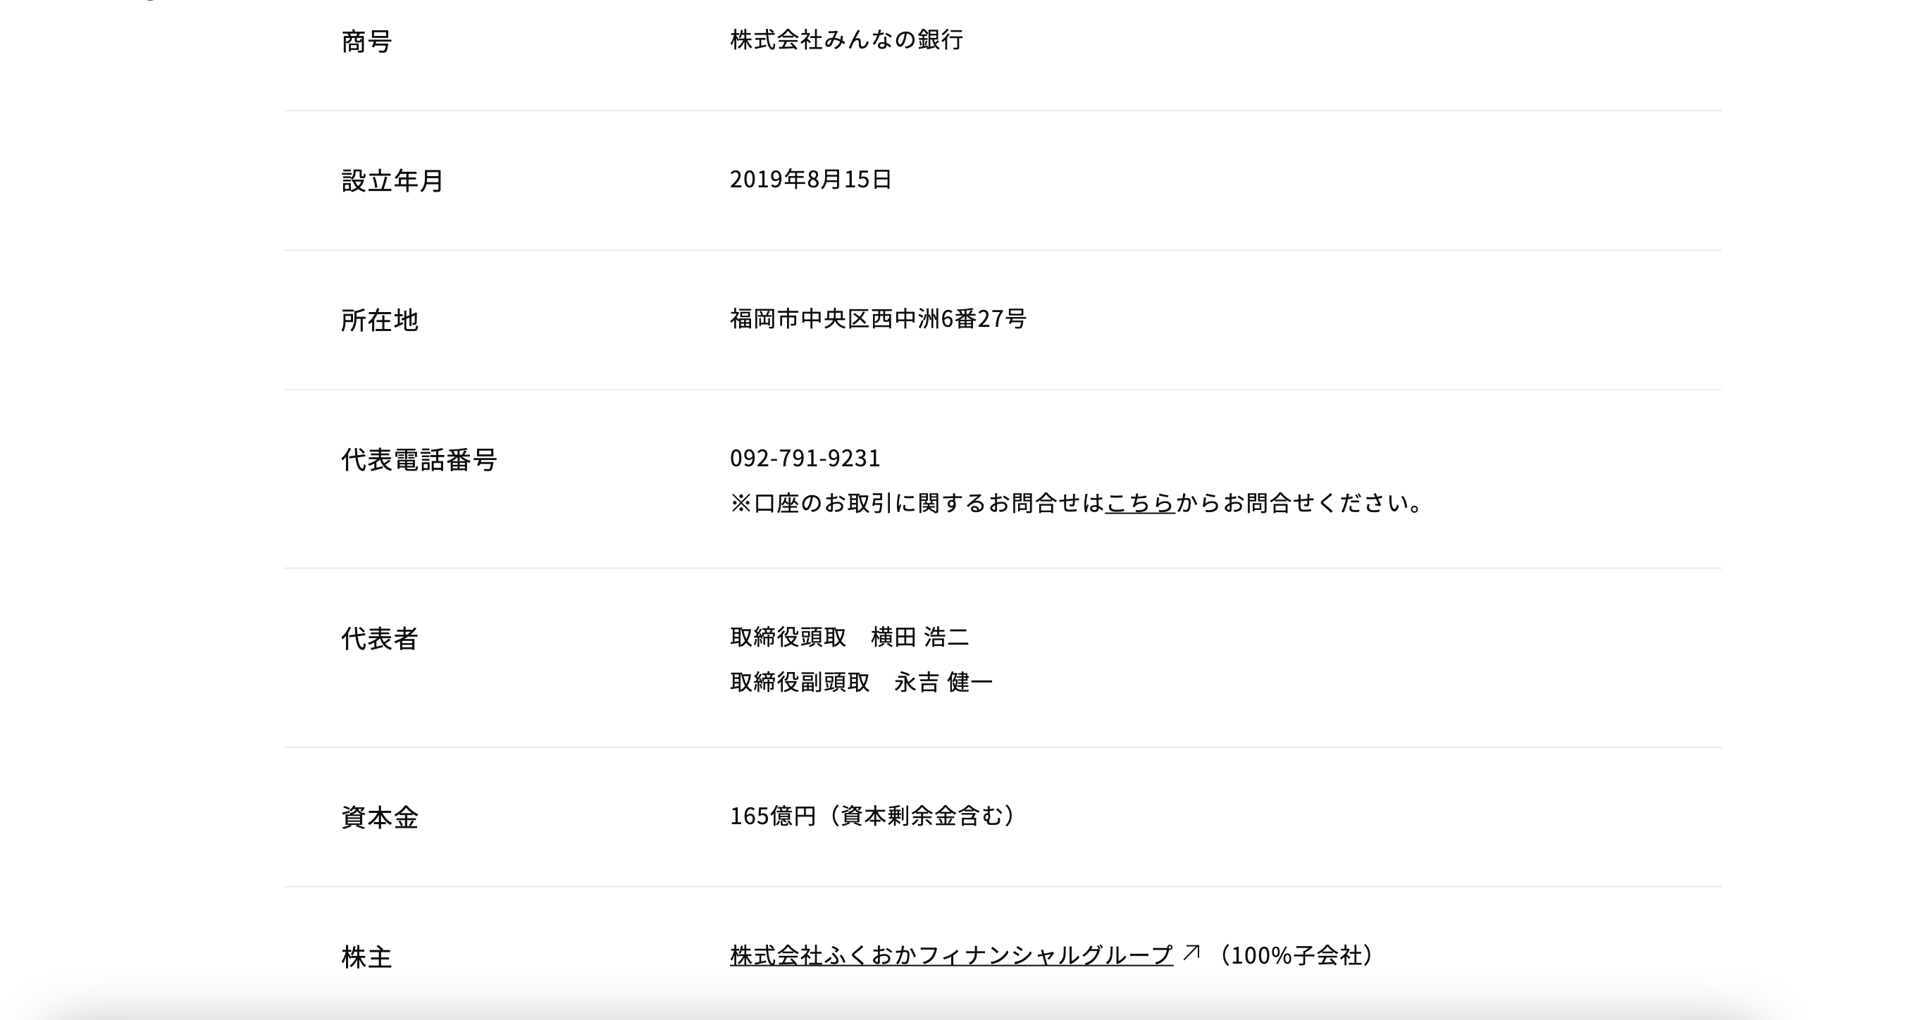Viewport: 1908px width, 1020px height.
Task: Select the 代表電話番号 row label
Action: tap(419, 459)
